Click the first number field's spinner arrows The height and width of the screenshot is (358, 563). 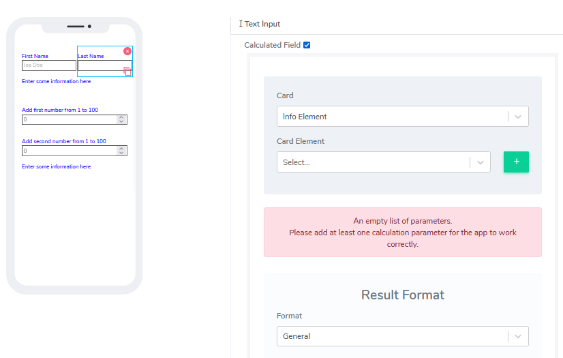click(121, 119)
